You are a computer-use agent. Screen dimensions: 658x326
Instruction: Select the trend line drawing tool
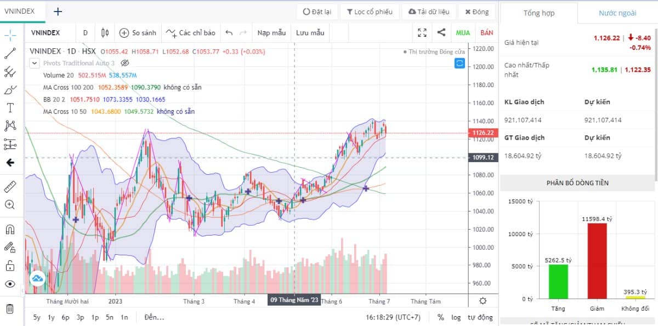(x=10, y=53)
